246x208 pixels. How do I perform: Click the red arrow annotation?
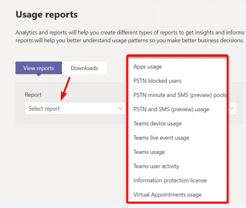(65, 89)
